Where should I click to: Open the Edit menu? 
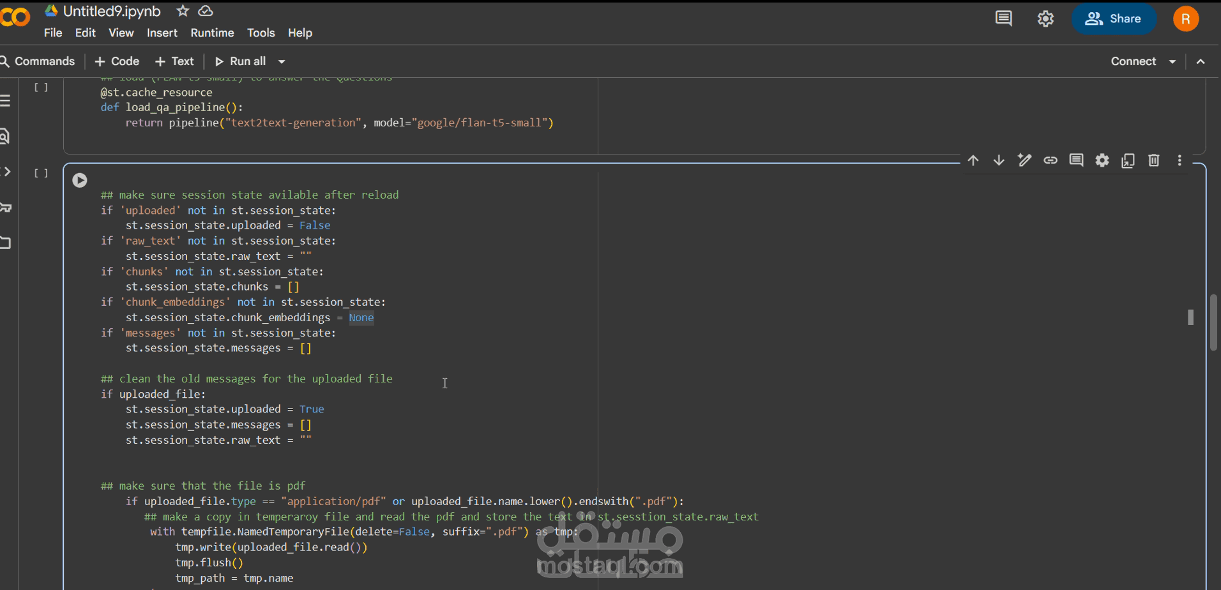(86, 33)
